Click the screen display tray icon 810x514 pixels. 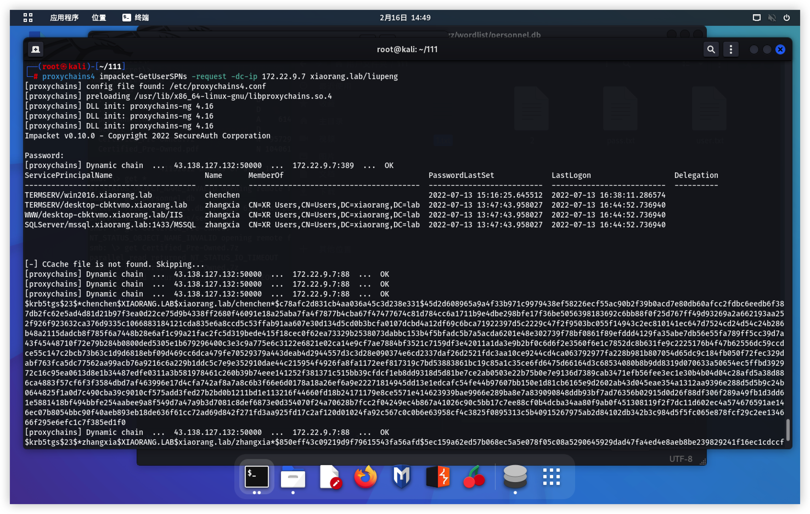tap(756, 18)
